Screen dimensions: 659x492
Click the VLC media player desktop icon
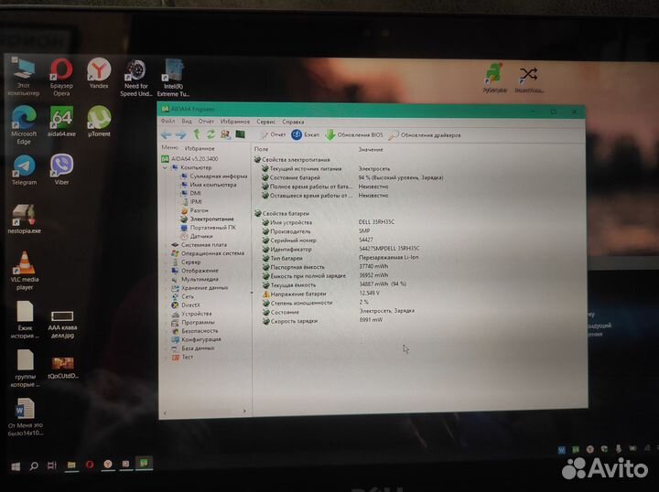(x=25, y=271)
